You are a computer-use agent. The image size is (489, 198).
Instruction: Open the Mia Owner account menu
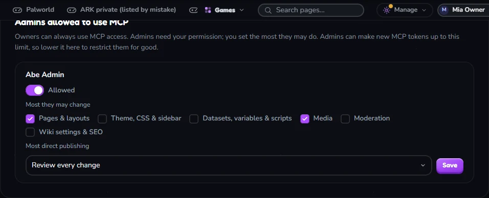click(x=463, y=10)
